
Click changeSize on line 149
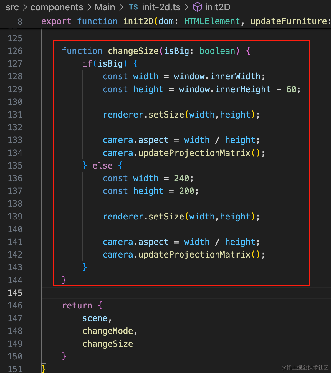[108, 344]
